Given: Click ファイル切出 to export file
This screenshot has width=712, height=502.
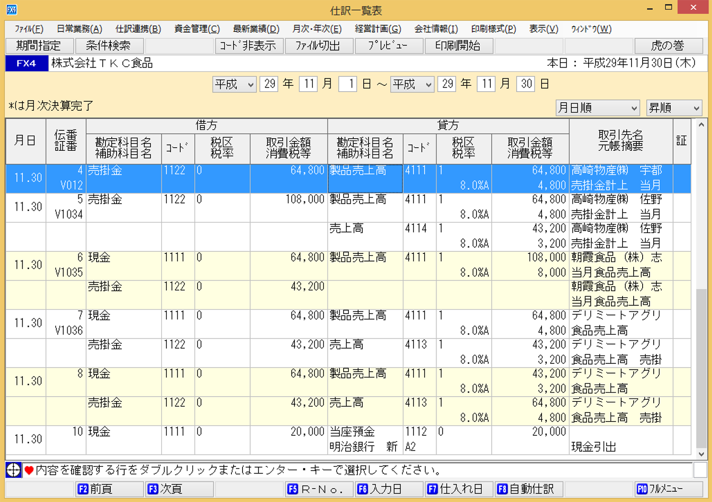Looking at the screenshot, I should 320,46.
